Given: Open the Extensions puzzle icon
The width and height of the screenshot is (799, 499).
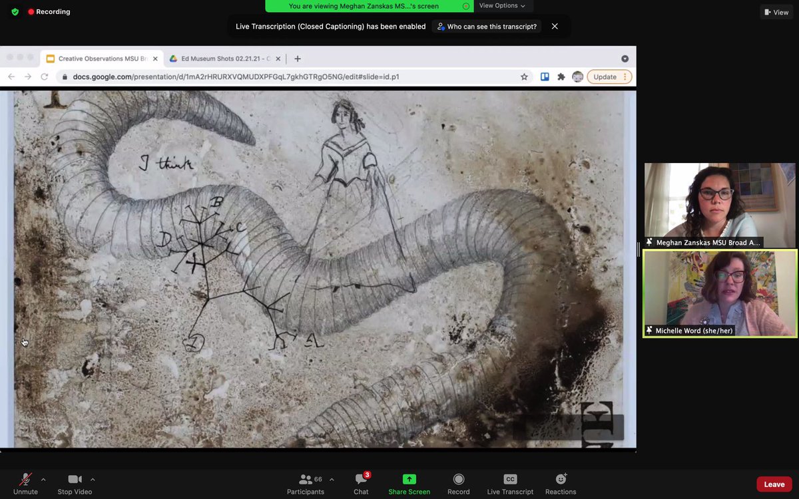Looking at the screenshot, I should tap(561, 77).
